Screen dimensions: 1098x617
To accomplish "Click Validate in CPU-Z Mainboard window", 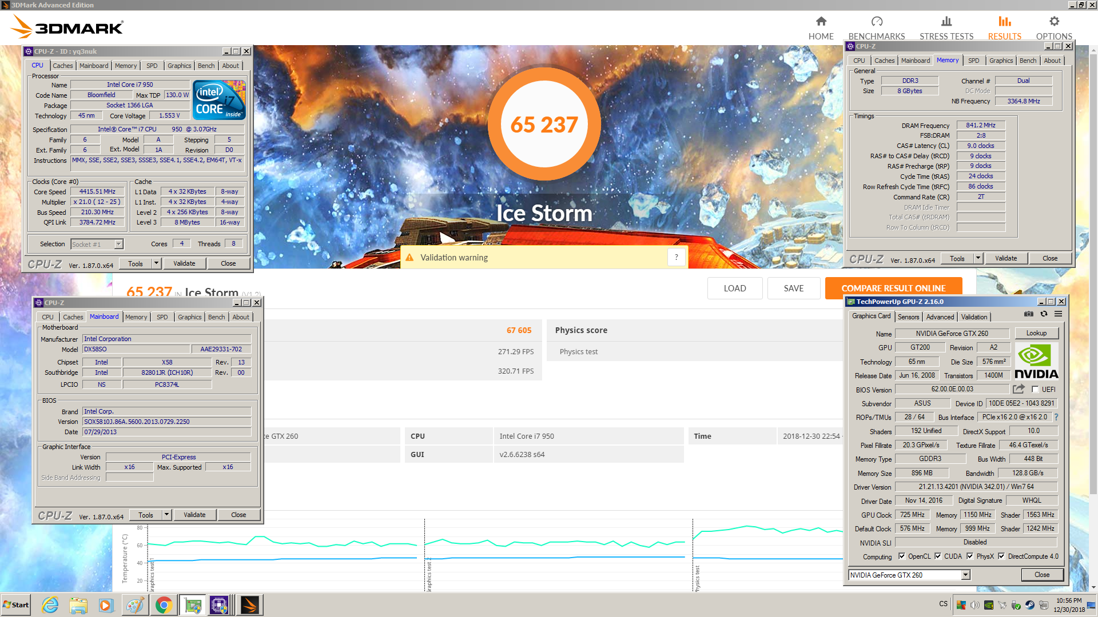I will coord(194,515).
